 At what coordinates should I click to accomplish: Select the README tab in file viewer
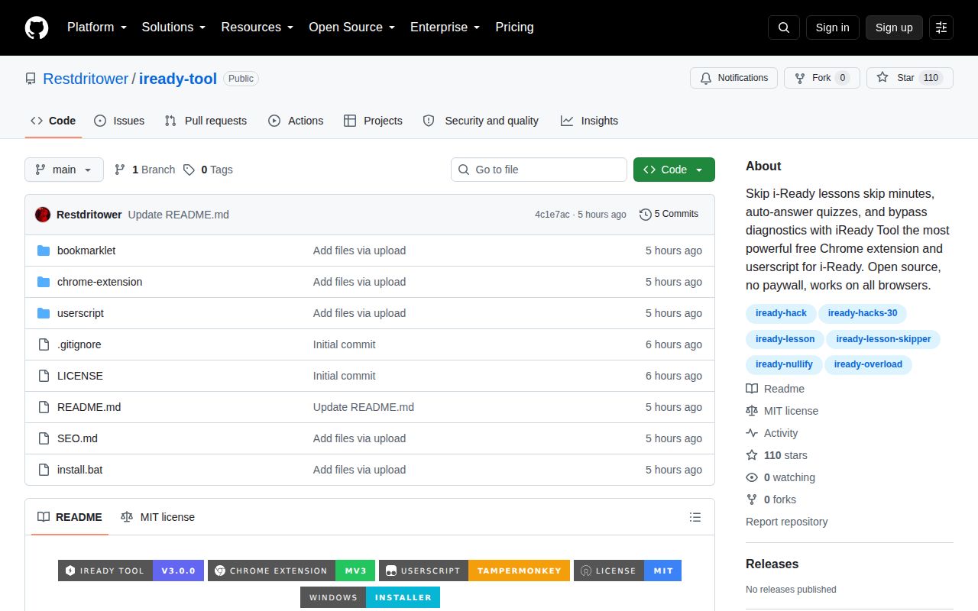click(x=70, y=517)
